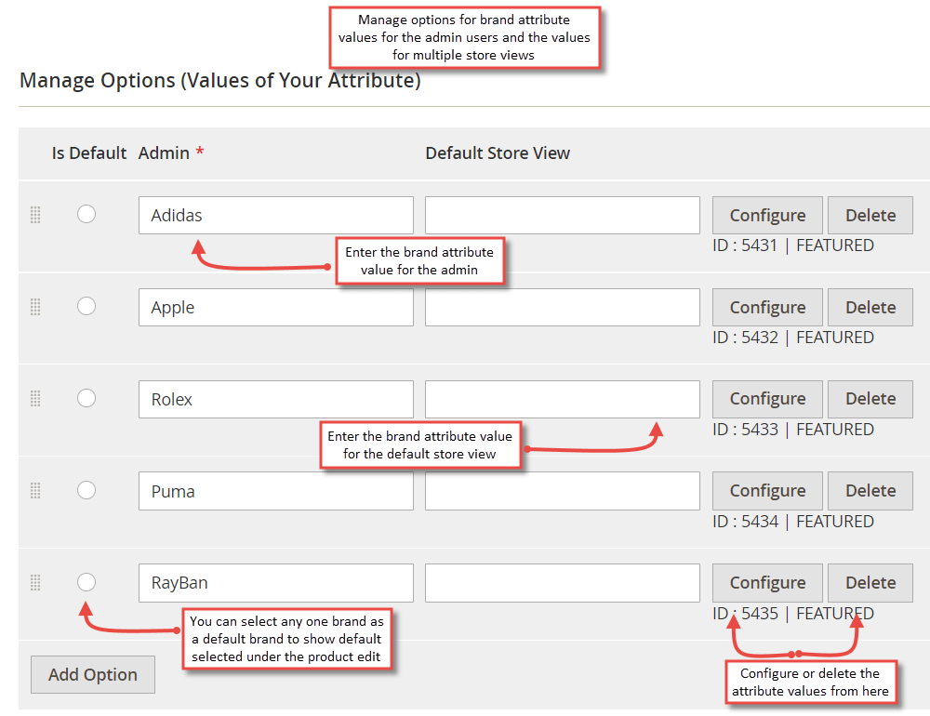Set Rolex as the default brand
The height and width of the screenshot is (716, 930).
(86, 398)
